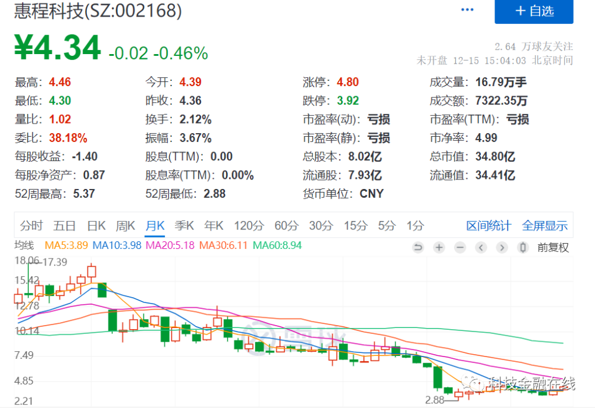The image size is (595, 410).
Task: Select the 日K tab
Action: point(96,226)
